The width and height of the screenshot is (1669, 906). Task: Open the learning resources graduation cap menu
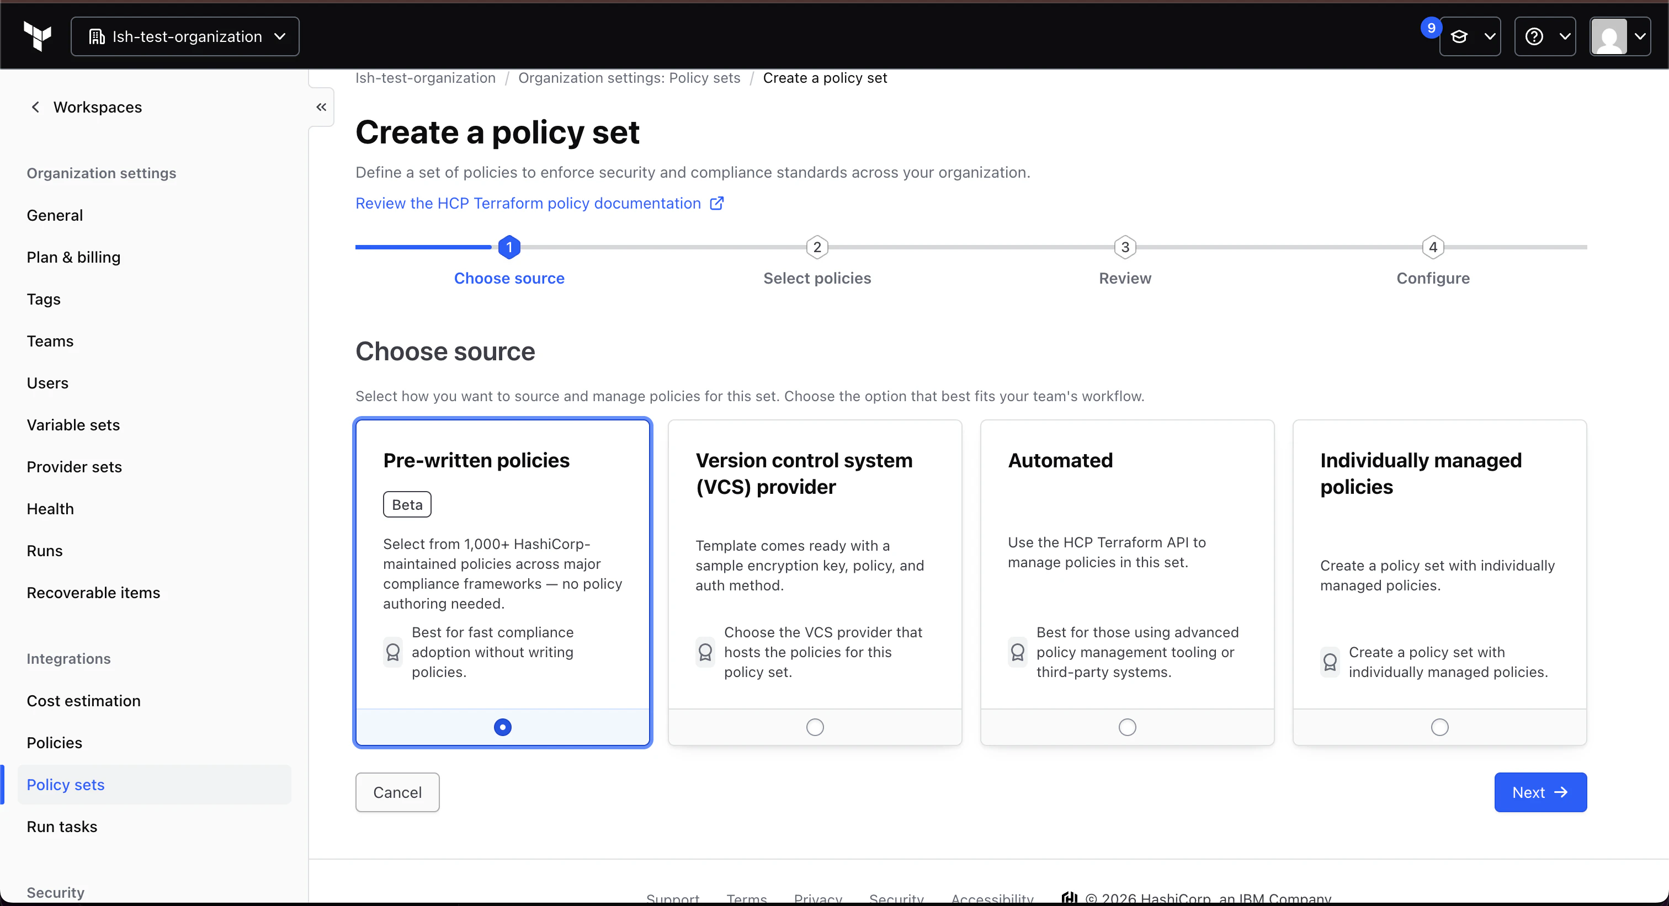tap(1470, 36)
